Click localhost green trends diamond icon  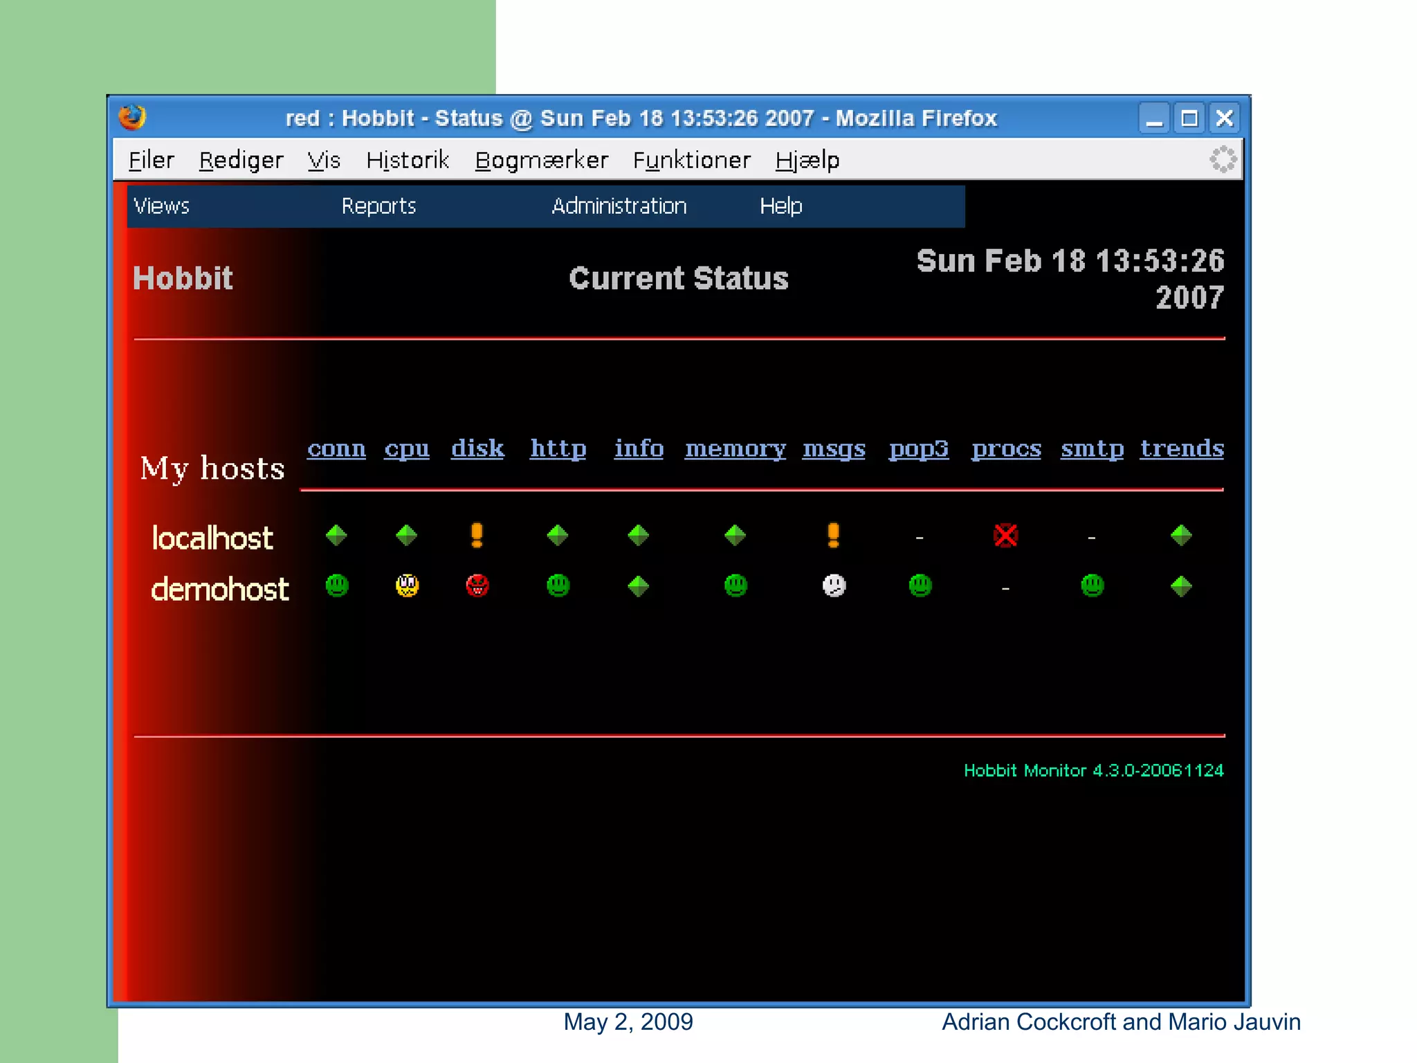point(1181,535)
